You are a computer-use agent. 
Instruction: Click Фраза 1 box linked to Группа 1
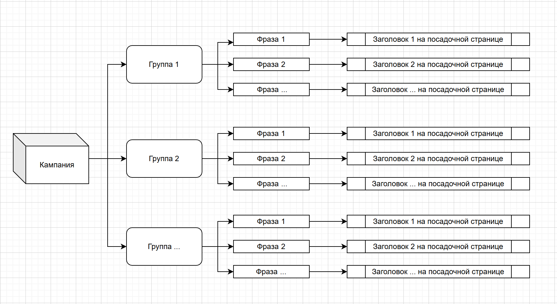pos(271,39)
